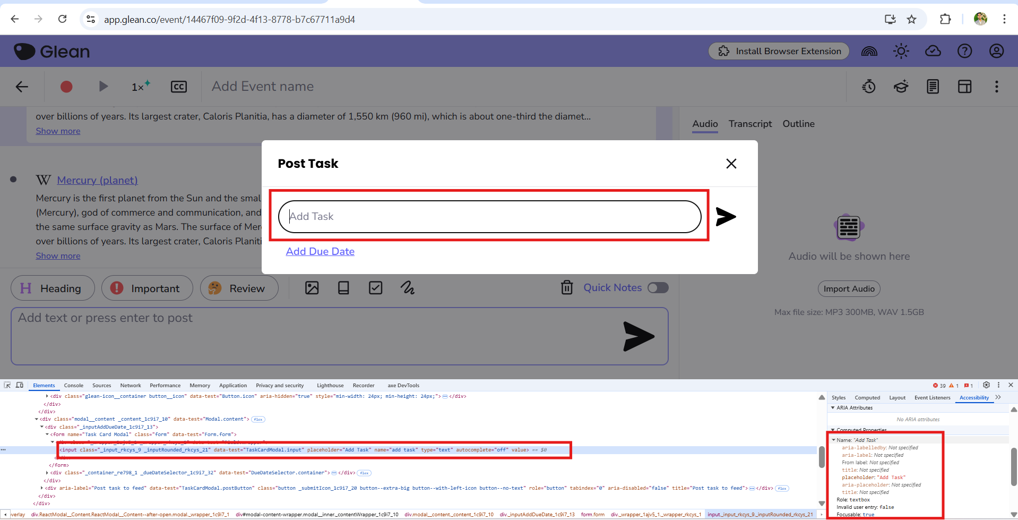1018x520 pixels.
Task: Open the help question mark icon
Action: pos(964,51)
